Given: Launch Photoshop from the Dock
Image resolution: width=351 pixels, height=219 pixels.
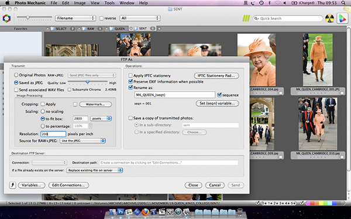Looking at the screenshot, I should [121, 211].
